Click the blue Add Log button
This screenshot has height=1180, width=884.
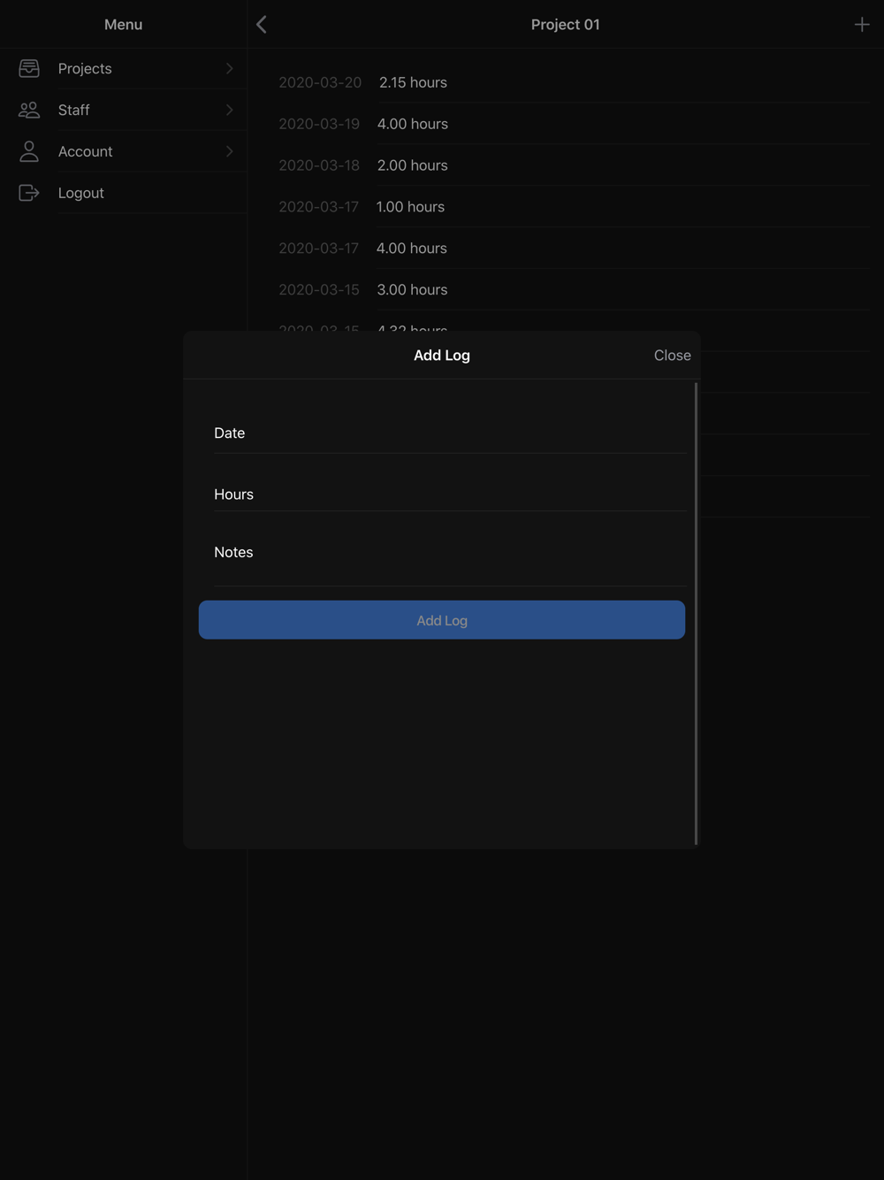point(442,620)
